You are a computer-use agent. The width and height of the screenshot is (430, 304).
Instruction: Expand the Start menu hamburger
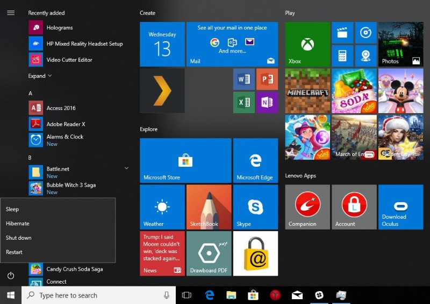[x=11, y=13]
